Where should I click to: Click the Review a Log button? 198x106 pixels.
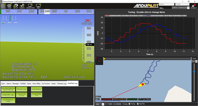(22, 89)
